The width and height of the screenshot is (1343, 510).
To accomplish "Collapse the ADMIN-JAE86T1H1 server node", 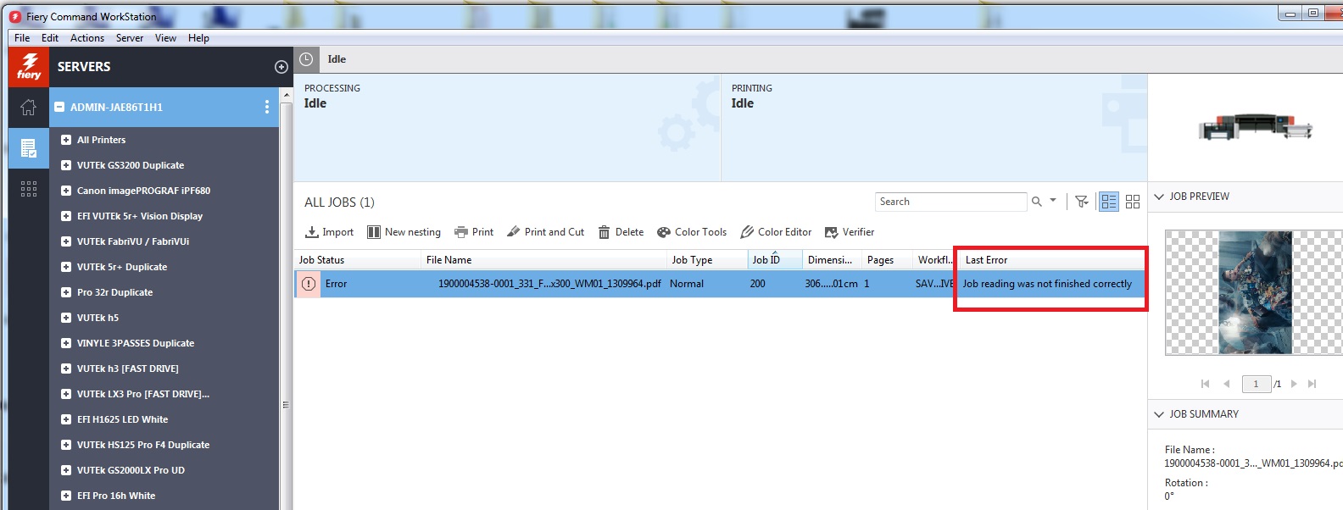I will click(59, 107).
